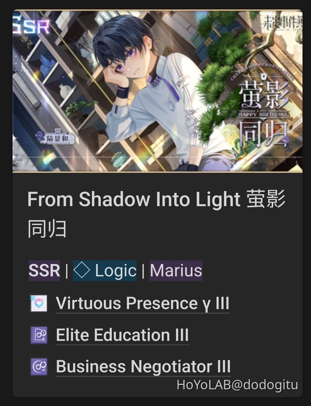The image size is (311, 406).
Task: Click the Business Negotiator skill icon
Action: 39,367
